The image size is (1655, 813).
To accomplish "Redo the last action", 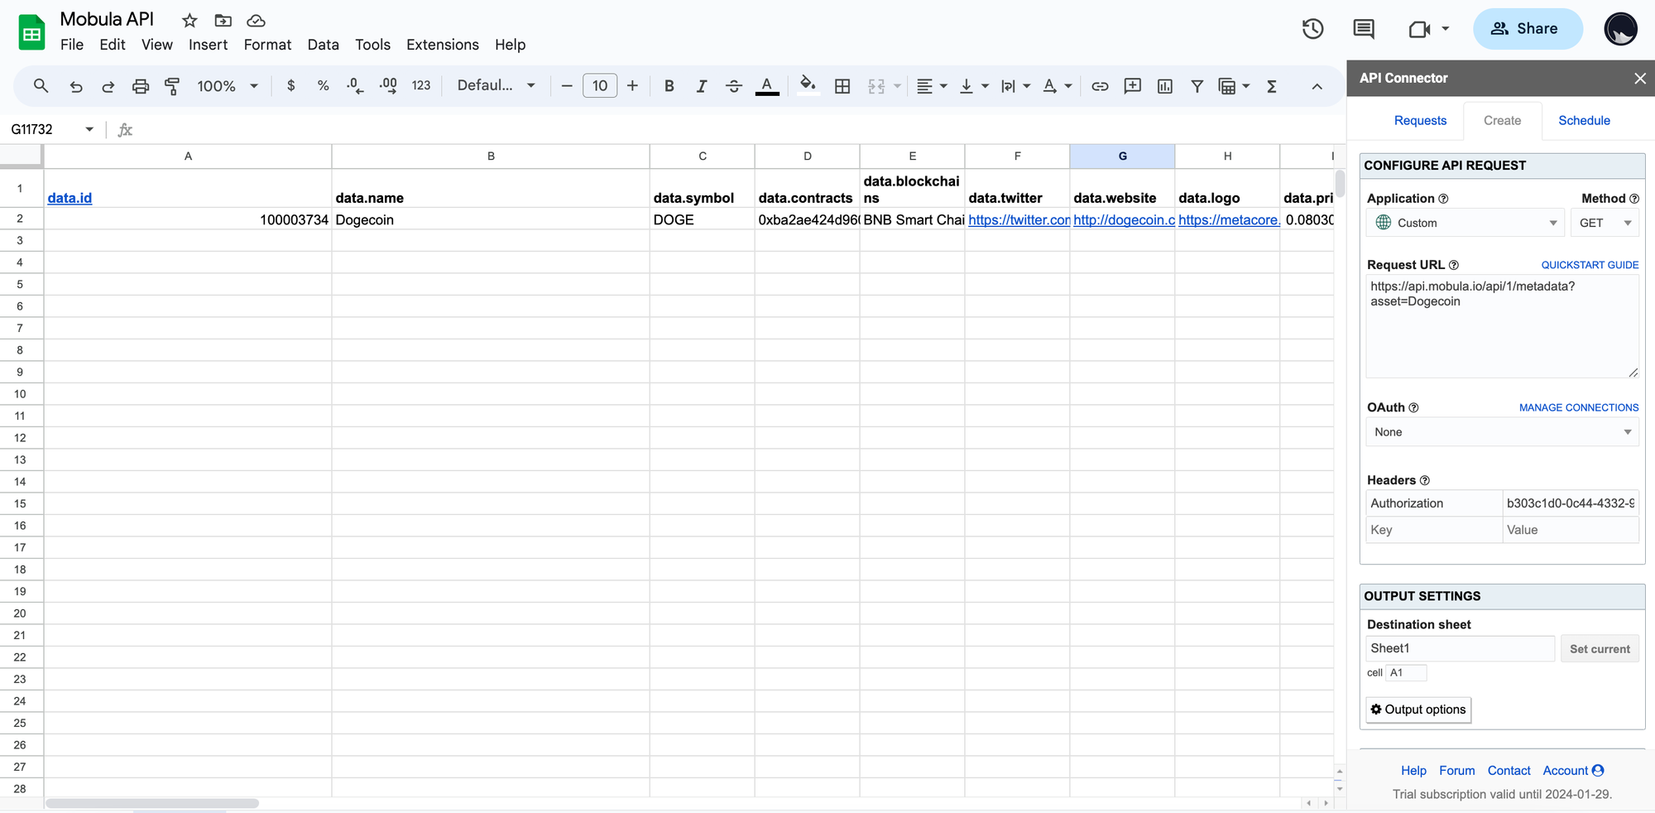I will tap(108, 86).
